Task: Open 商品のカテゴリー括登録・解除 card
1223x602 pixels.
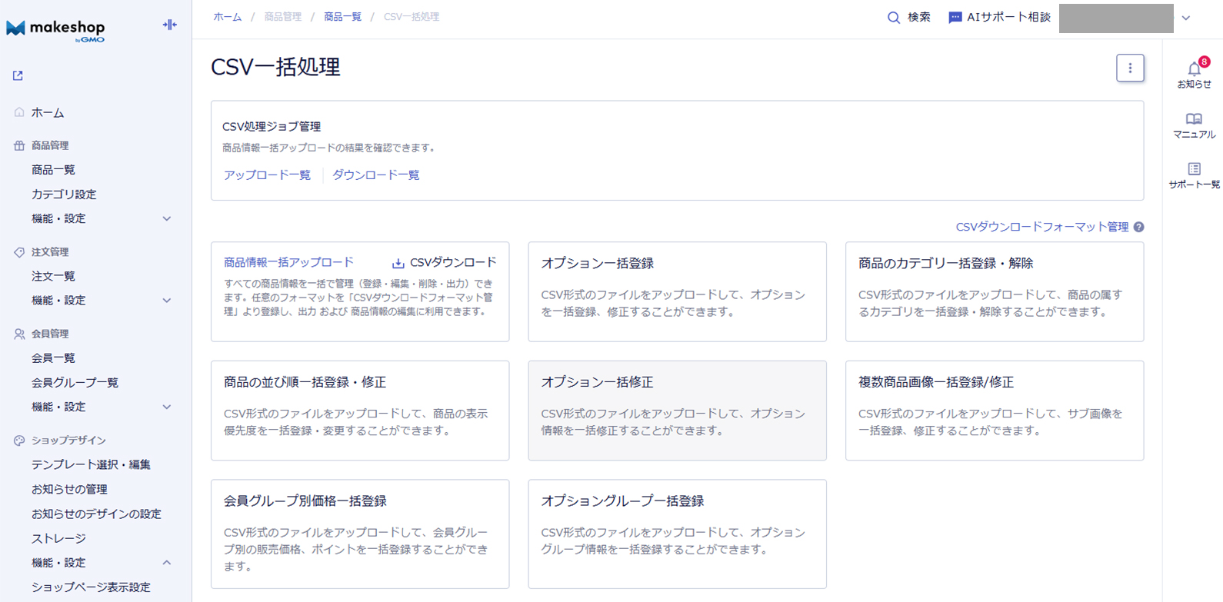Action: coord(995,291)
